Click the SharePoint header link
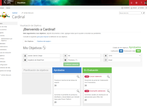Screen dimensions: 147x110 click(21, 3)
